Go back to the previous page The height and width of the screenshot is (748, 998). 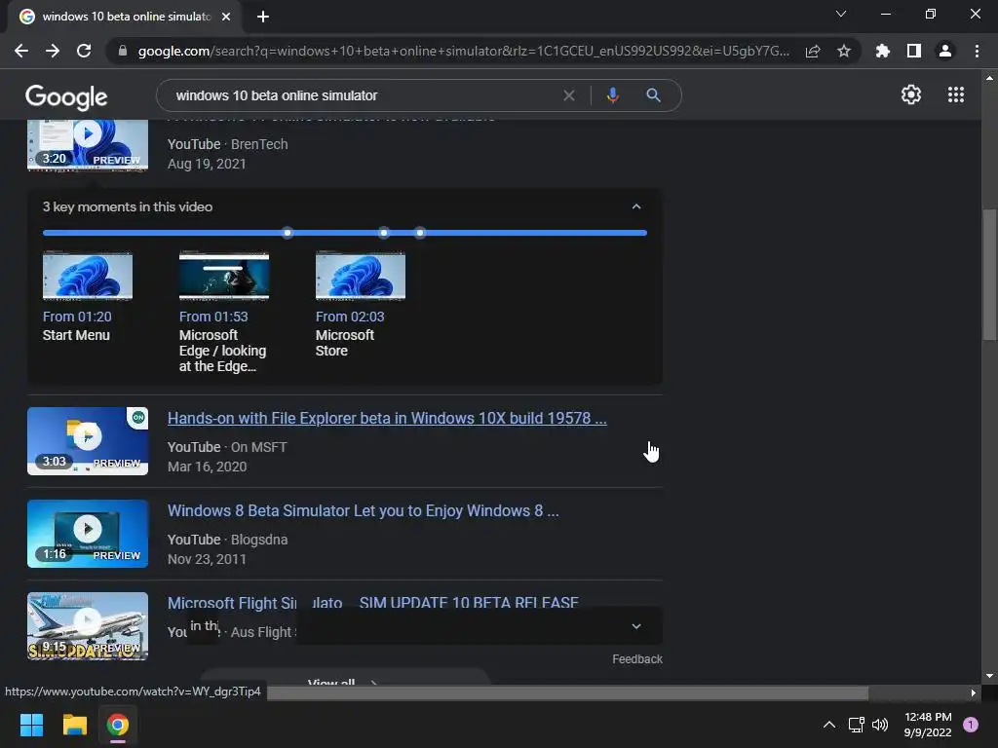click(x=21, y=51)
